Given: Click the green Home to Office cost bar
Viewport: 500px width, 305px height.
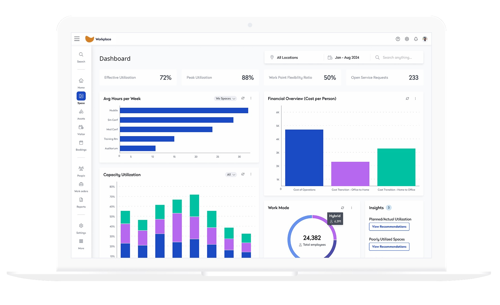Looking at the screenshot, I should click(396, 167).
